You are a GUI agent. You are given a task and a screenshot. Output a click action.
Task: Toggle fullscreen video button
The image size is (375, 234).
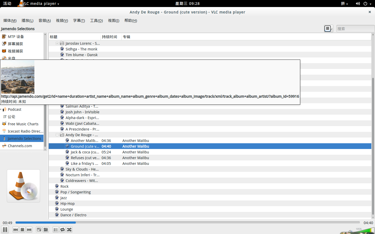coord(39,230)
